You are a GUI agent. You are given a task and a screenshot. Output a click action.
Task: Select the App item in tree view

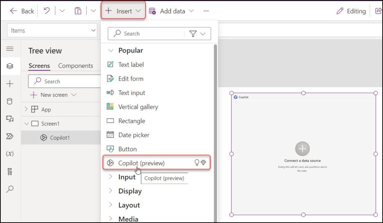[x=46, y=109]
